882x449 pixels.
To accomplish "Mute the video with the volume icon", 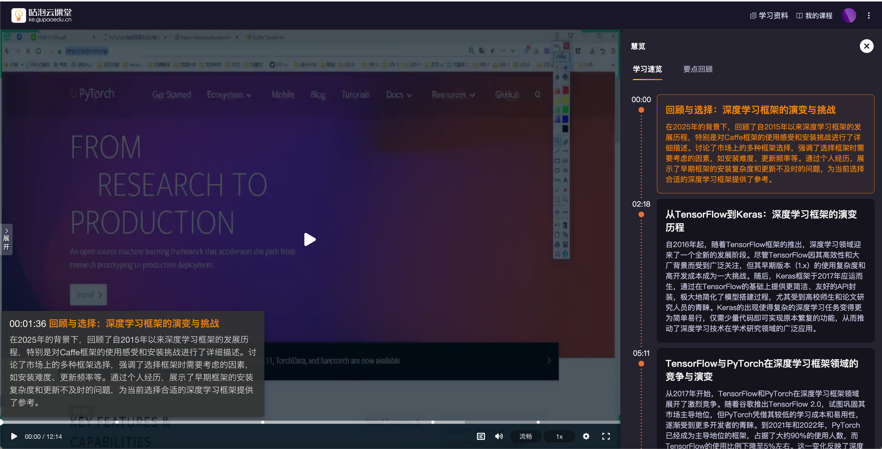I will 499,436.
